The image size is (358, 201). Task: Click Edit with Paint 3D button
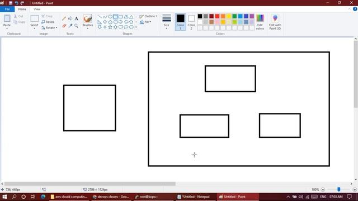[x=275, y=22]
